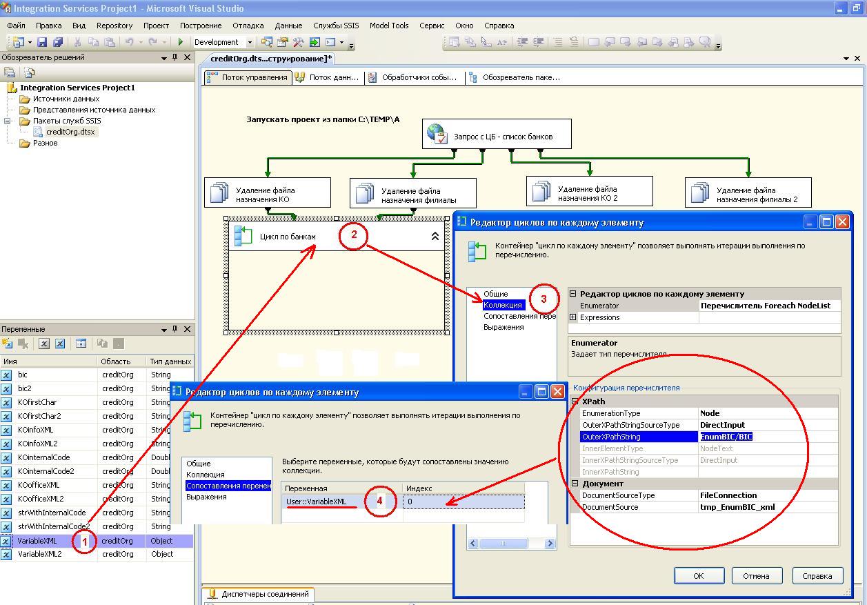Click the Add Variable icon in Переменные toolbar
Viewport: 867px width, 605px height.
click(x=8, y=344)
